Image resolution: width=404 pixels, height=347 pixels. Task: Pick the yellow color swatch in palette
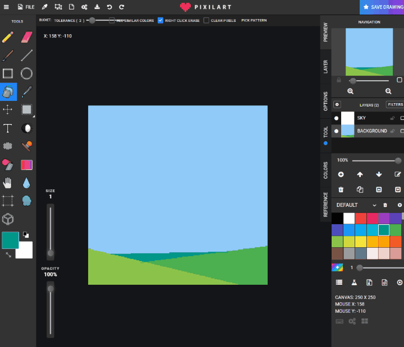[361, 242]
